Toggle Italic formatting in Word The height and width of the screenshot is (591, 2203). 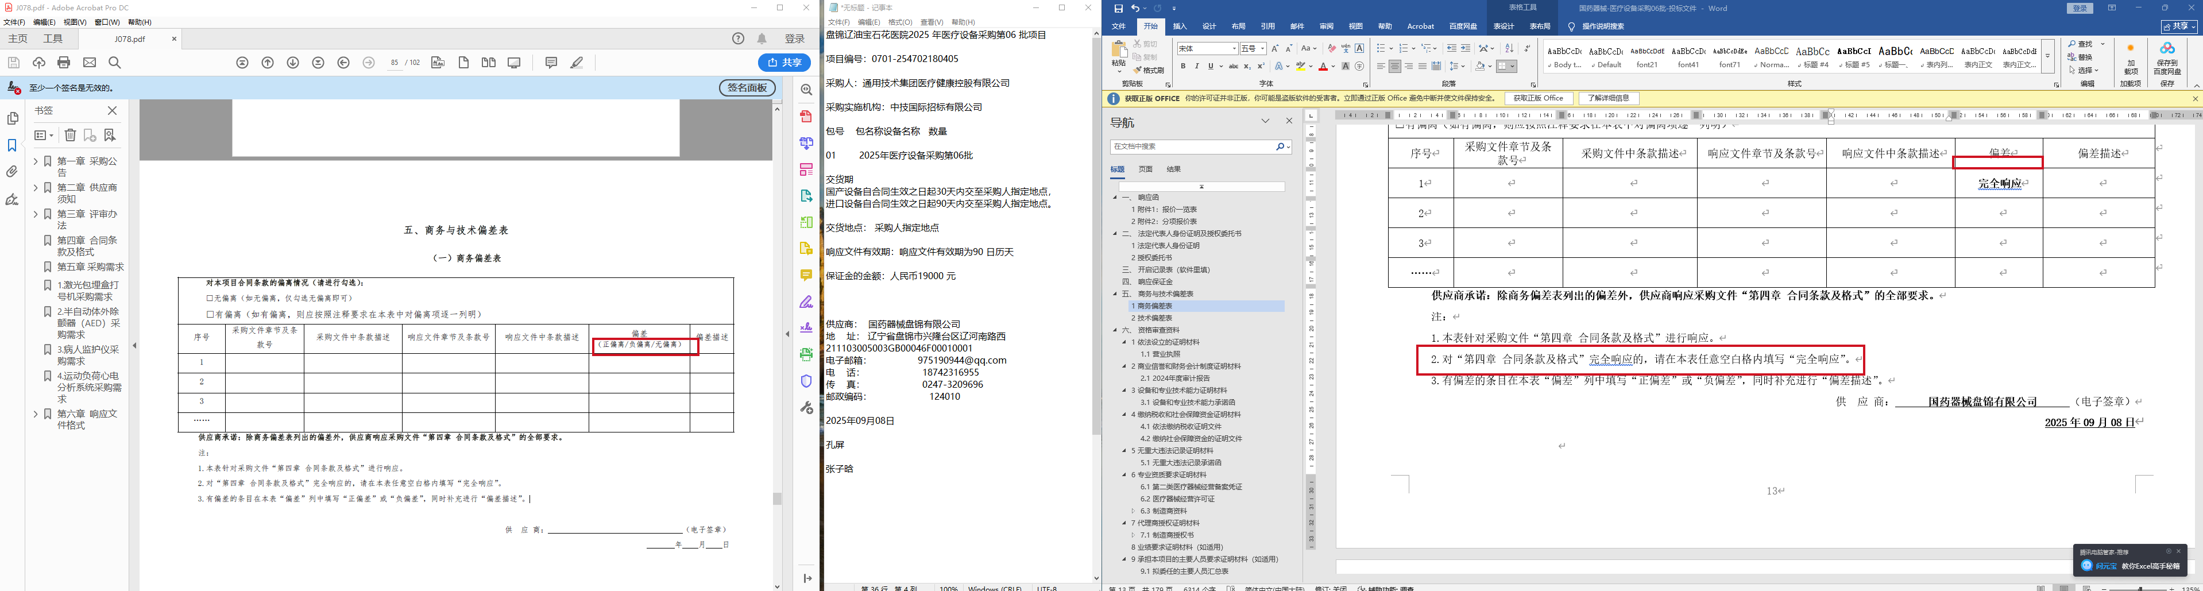pos(1196,66)
